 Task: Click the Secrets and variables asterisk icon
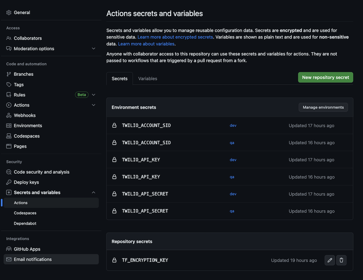click(9, 192)
